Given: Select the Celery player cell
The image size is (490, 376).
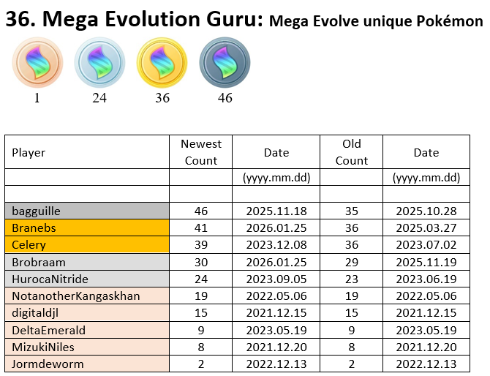Looking at the screenshot, I should (x=29, y=245).
